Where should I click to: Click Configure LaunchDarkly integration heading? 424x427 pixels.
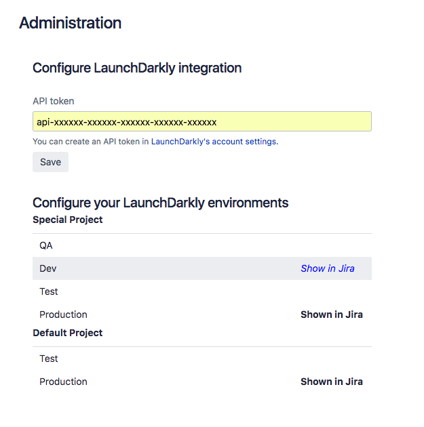[x=137, y=68]
